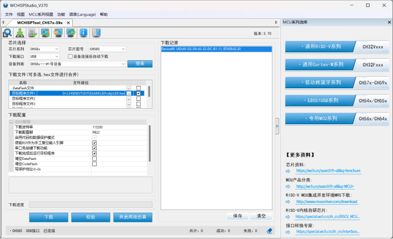Enable 清空CodeFlash checkbox
The width and height of the screenshot is (393, 239).
tap(94, 164)
